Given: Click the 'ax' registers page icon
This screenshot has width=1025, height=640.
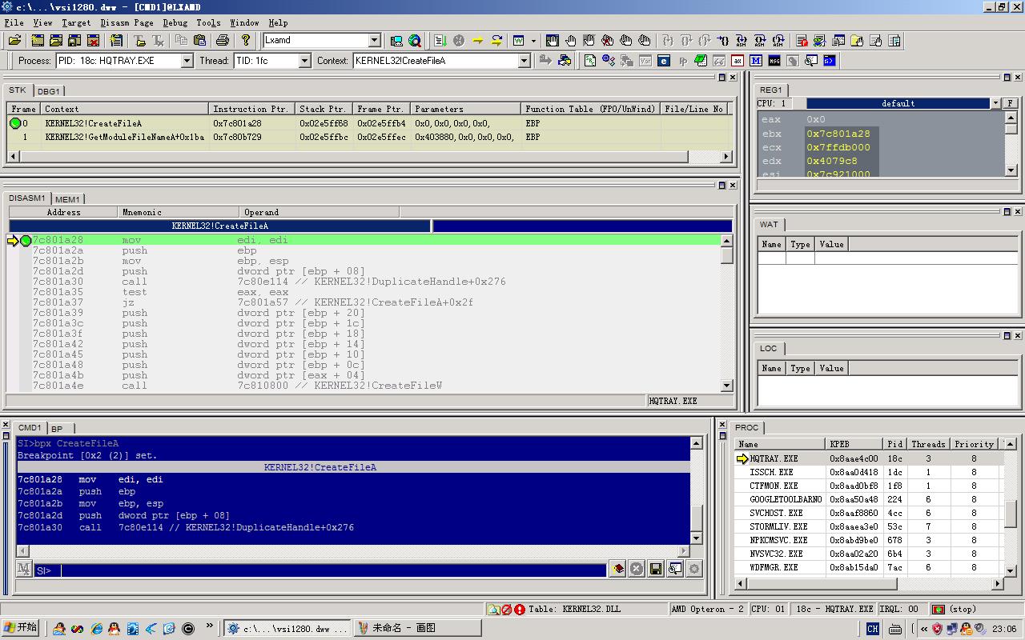Looking at the screenshot, I should 738,60.
